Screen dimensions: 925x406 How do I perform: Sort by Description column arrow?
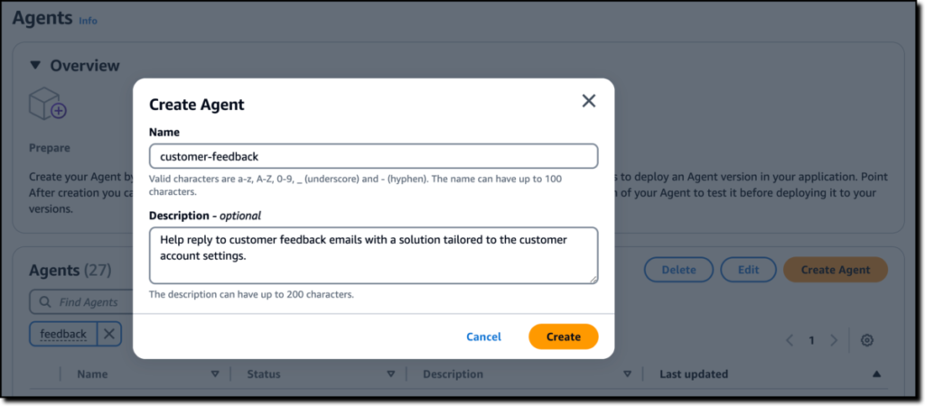point(628,374)
